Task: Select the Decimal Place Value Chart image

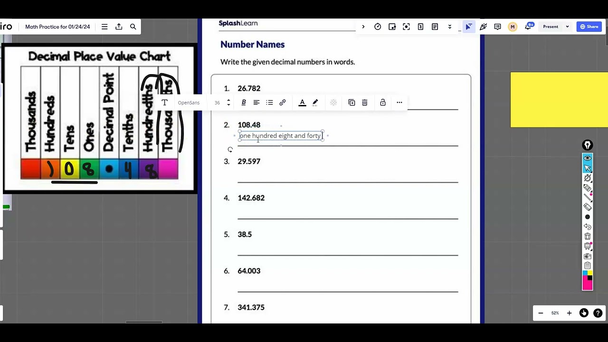Action: click(99, 119)
